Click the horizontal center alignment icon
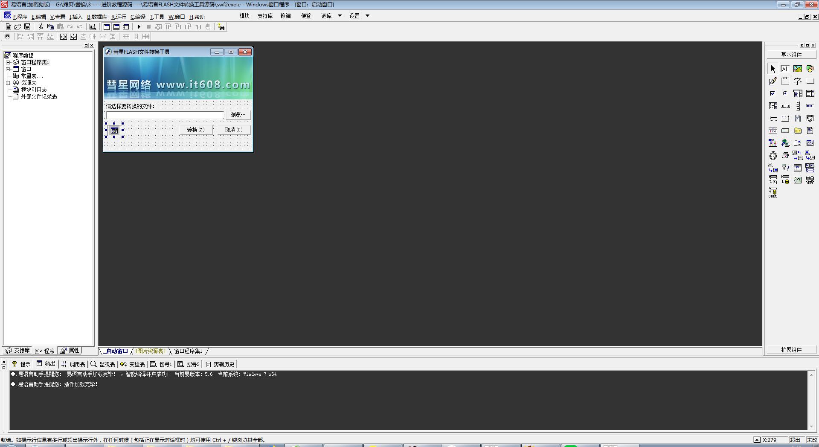The width and height of the screenshot is (819, 447). point(64,37)
